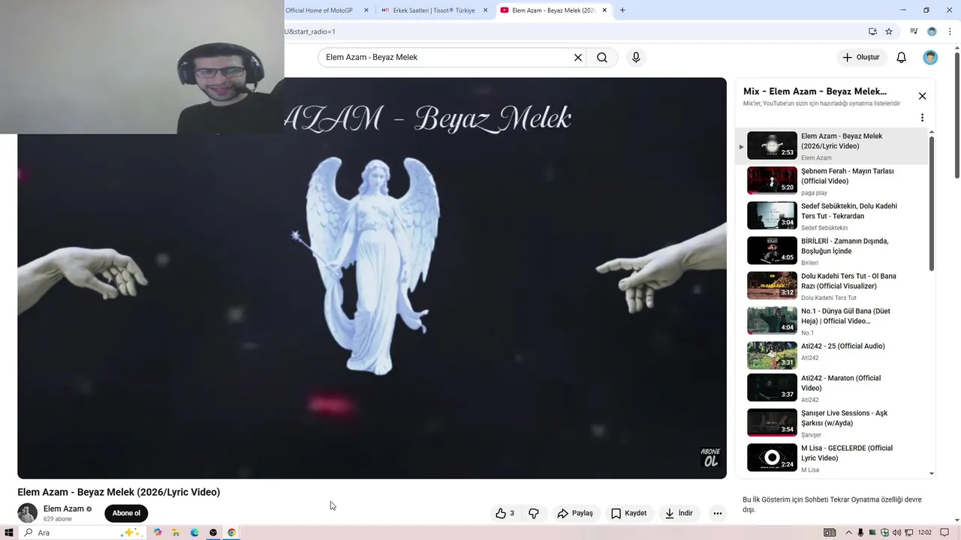Viewport: 961px width, 540px height.
Task: Subscribe with the Abone ol button
Action: tap(126, 513)
